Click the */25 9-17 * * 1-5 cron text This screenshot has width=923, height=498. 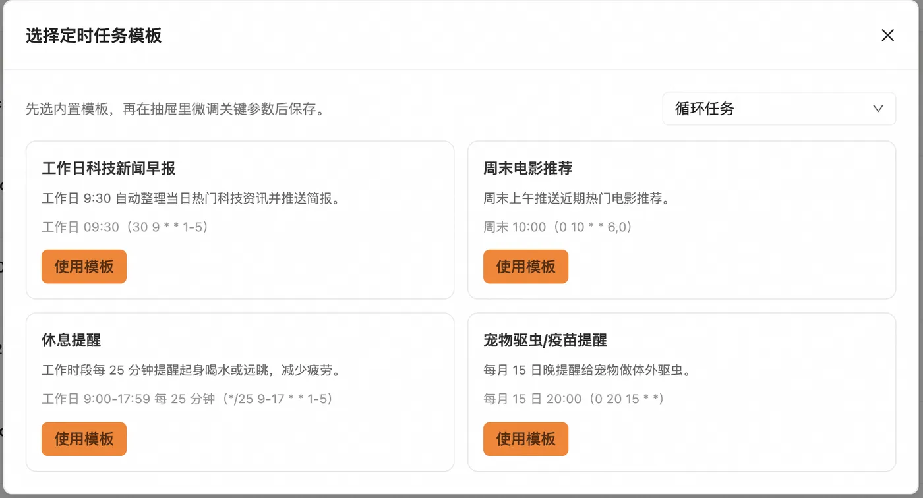tap(276, 399)
